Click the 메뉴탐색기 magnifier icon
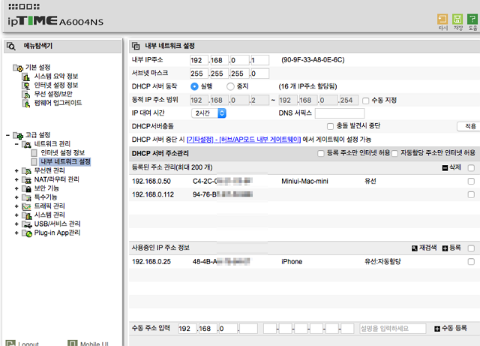480x346 pixels. tap(11, 47)
